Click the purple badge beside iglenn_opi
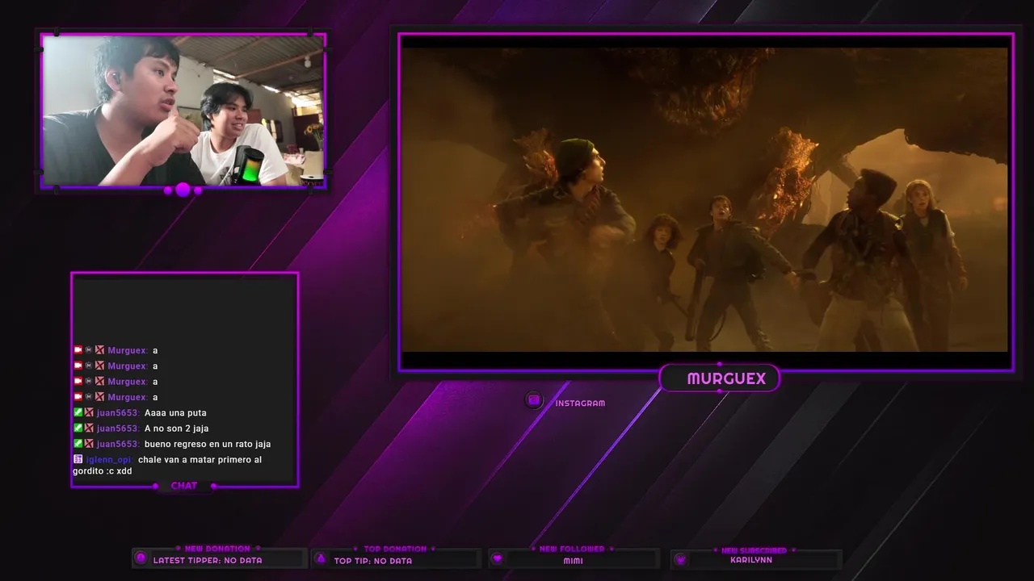Viewport: 1034px width, 581px height. (78, 459)
